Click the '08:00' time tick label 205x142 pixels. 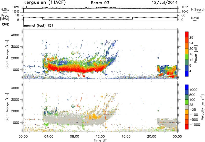coord(75,137)
